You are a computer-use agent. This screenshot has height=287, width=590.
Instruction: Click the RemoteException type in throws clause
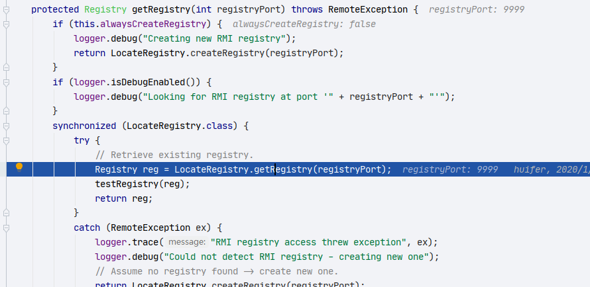(368, 10)
